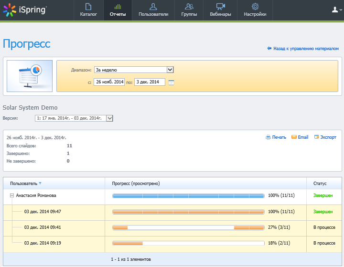Click the 18% progress bar
The width and height of the screenshot is (344, 267).
click(x=188, y=243)
